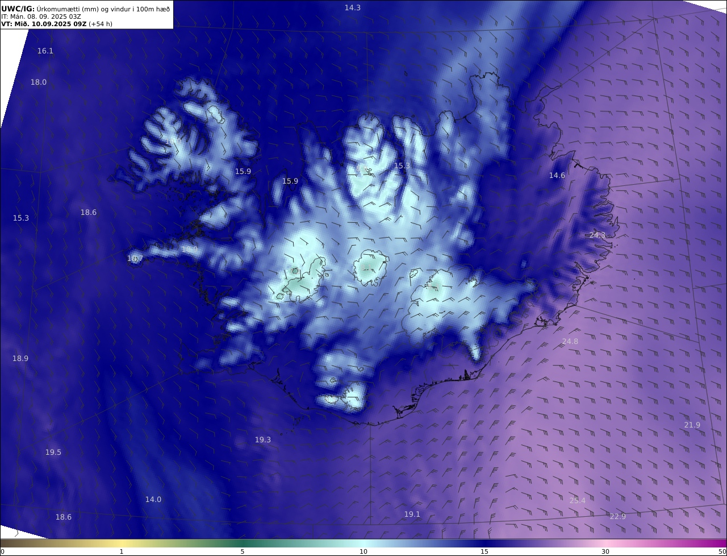
Task: Click the 22.9 value label
Action: (618, 517)
